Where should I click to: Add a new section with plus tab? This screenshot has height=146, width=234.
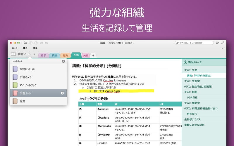[93, 55]
